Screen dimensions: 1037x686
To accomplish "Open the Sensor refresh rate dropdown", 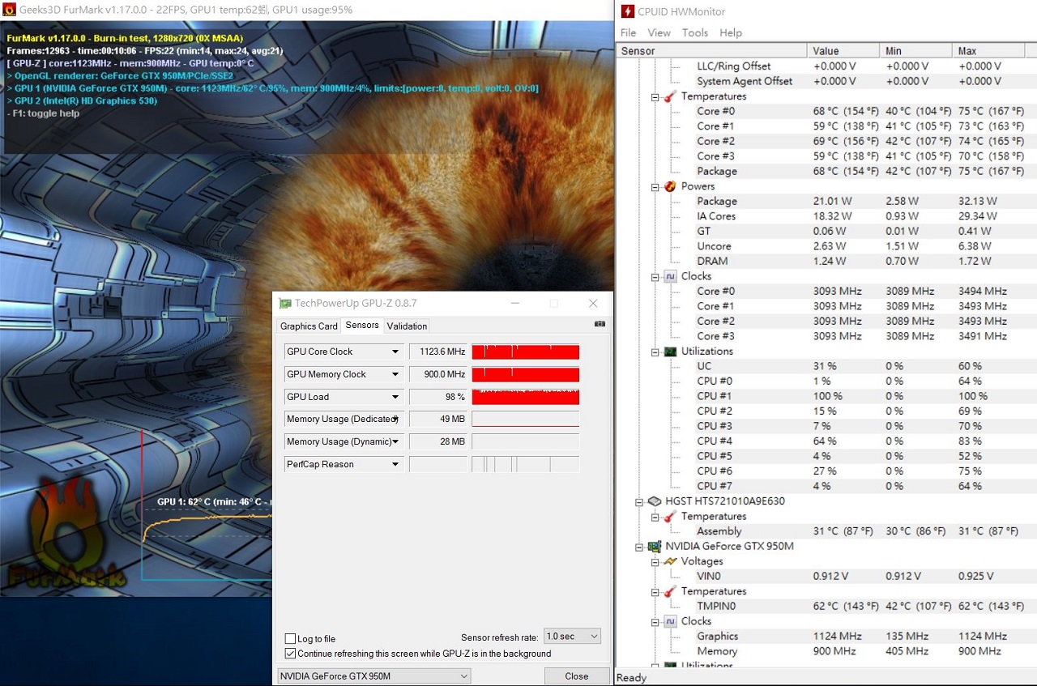I will (572, 637).
